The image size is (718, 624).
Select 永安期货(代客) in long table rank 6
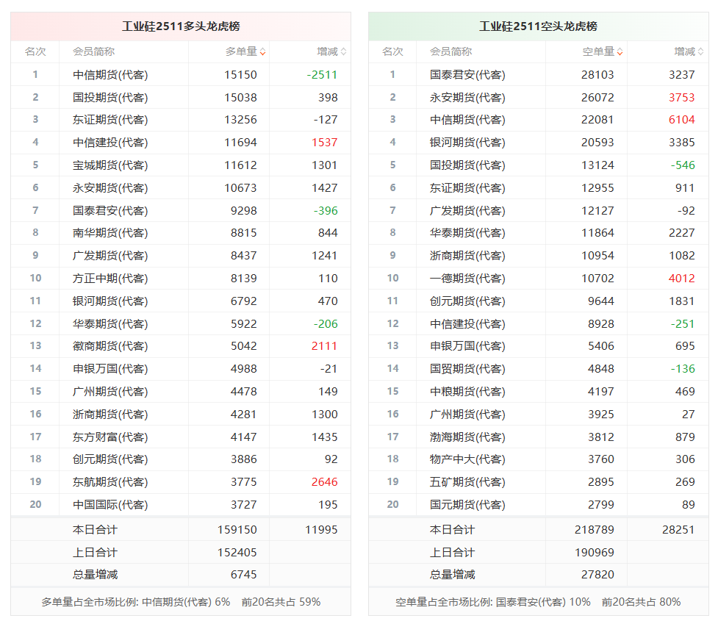pyautogui.click(x=110, y=188)
